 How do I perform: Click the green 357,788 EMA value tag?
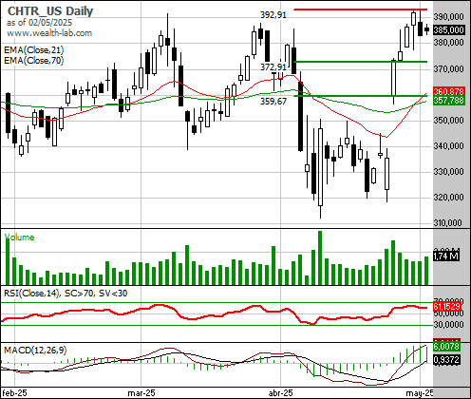point(449,101)
